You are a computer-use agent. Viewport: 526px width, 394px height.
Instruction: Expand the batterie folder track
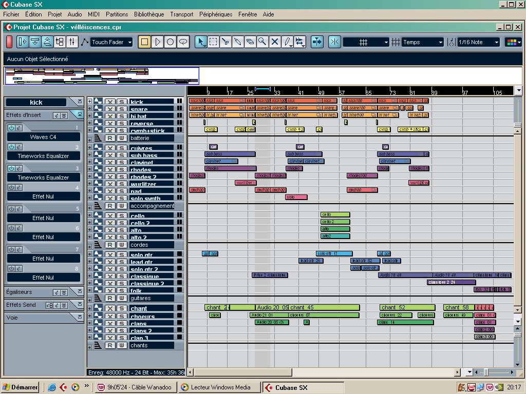point(90,140)
